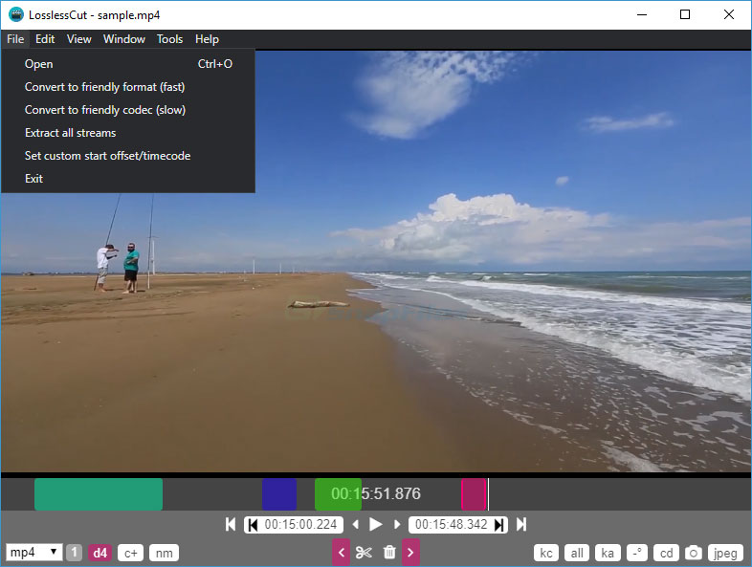
Task: Click cut start time field 00:15:00.224
Action: [294, 525]
